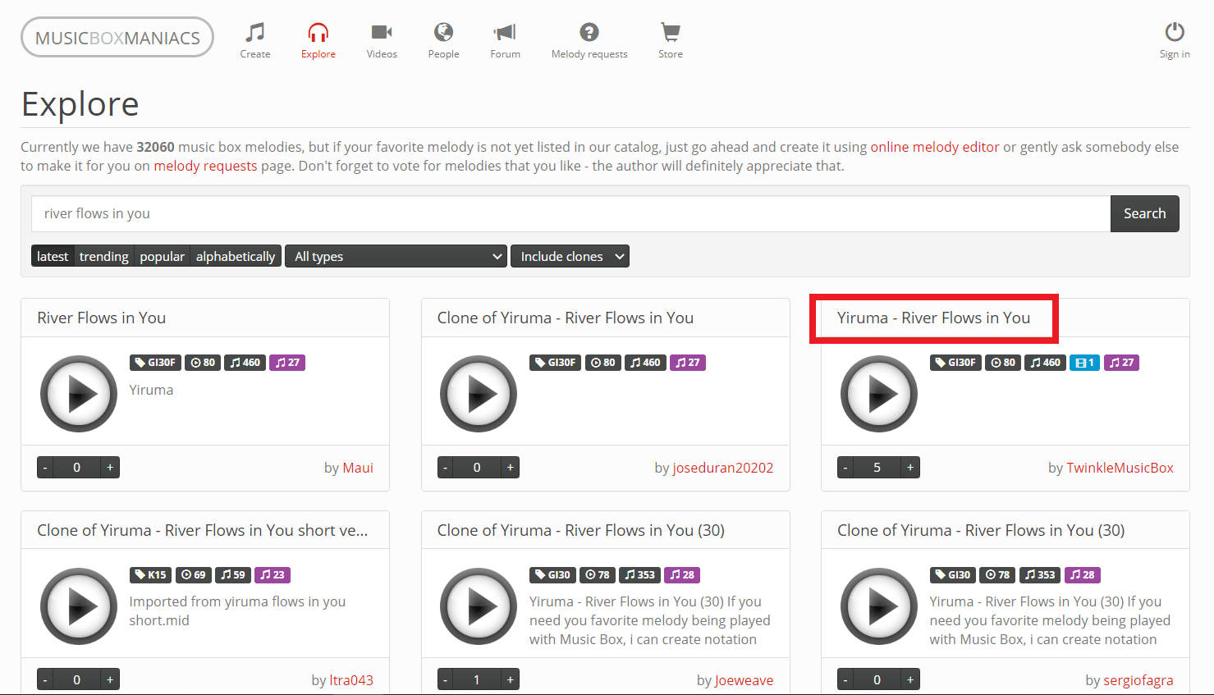
Task: Visit TwinkleMusicBox's profile
Action: (1120, 467)
